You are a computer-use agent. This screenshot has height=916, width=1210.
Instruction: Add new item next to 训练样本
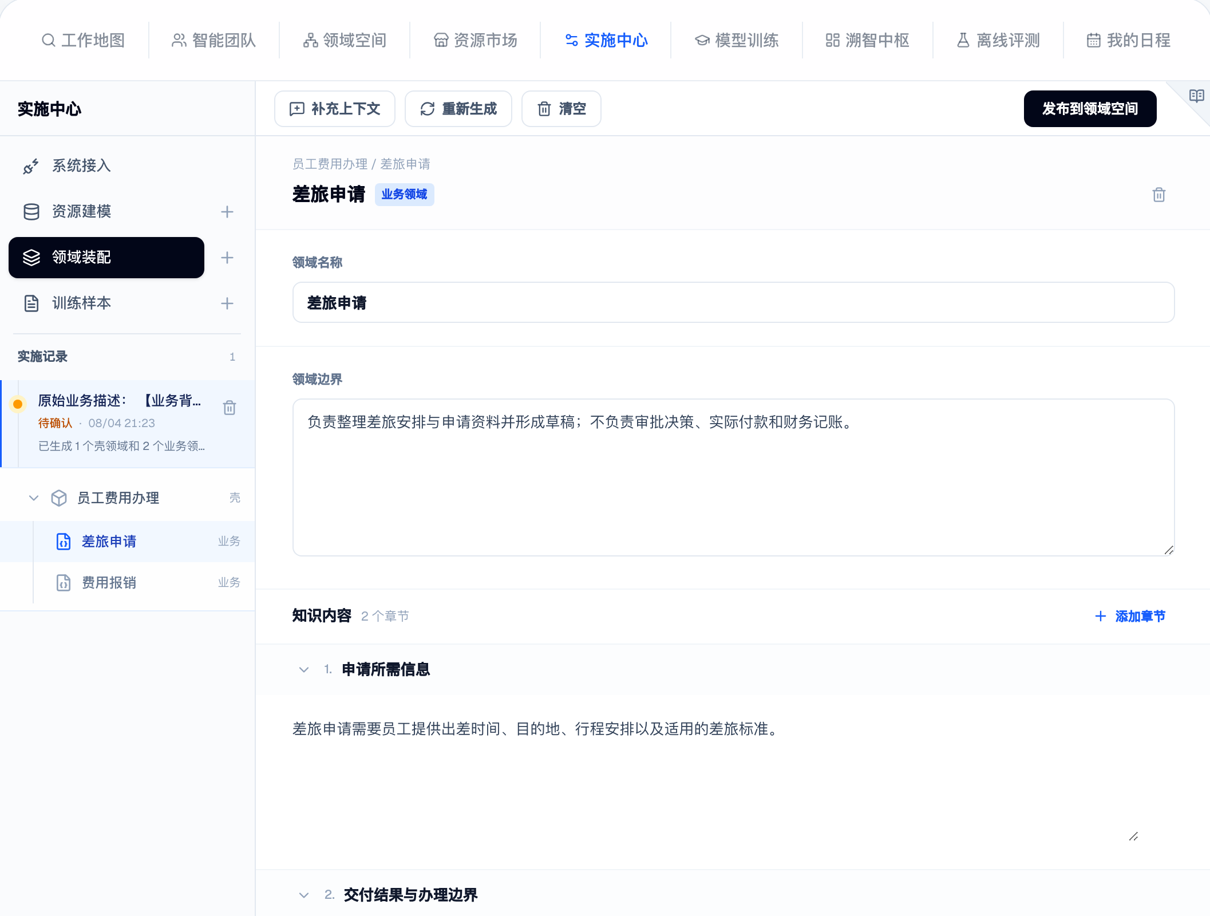tap(227, 303)
